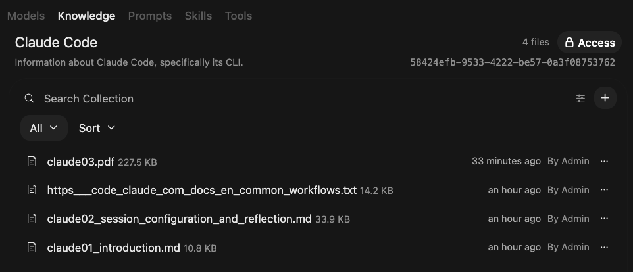Image resolution: width=633 pixels, height=272 pixels.
Task: Open the three-dot menu for claude01_introduction.md
Action: [x=604, y=247]
